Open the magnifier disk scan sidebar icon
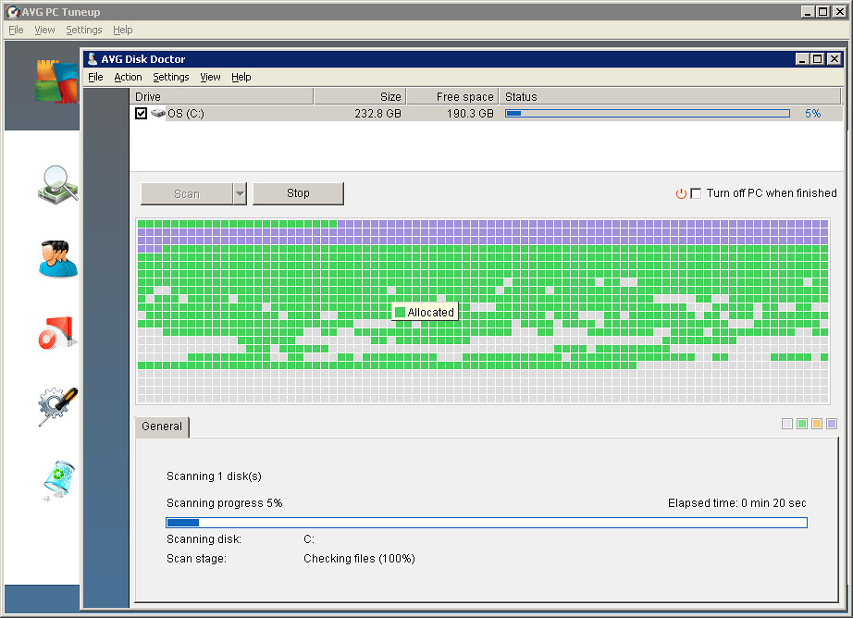Screen dimensions: 853x618 pyautogui.click(x=58, y=185)
